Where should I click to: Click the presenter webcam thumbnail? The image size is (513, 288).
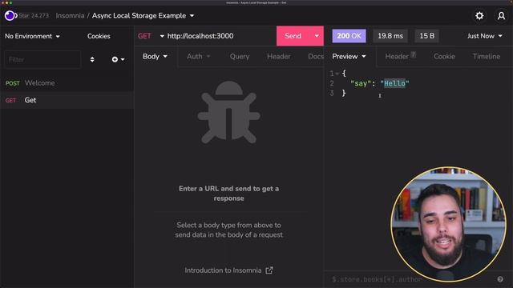coord(448,224)
